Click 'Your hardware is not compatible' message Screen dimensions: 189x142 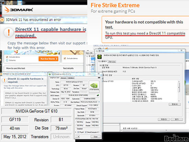(x=144, y=24)
